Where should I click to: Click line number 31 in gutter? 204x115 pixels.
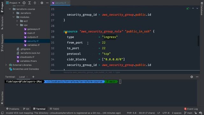[x=53, y=42]
